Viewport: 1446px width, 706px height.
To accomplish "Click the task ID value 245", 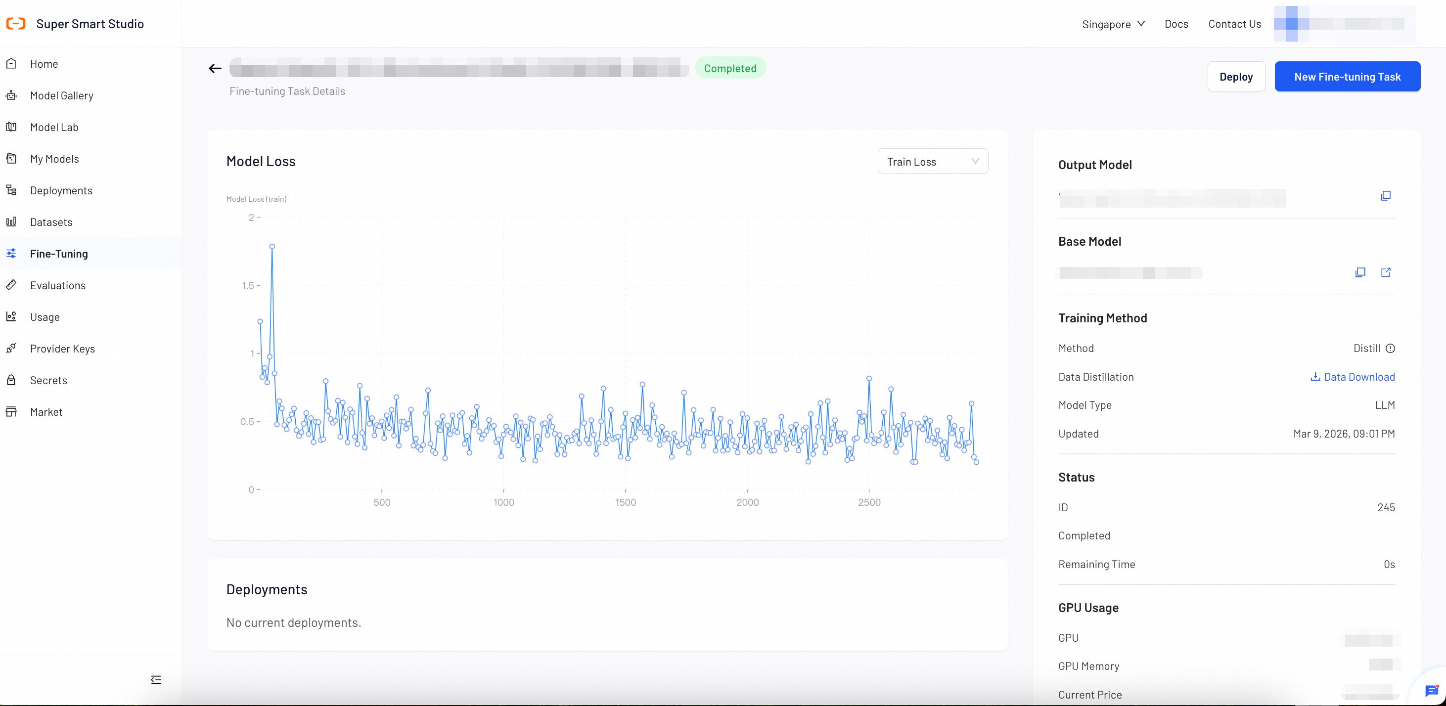I will [1386, 507].
